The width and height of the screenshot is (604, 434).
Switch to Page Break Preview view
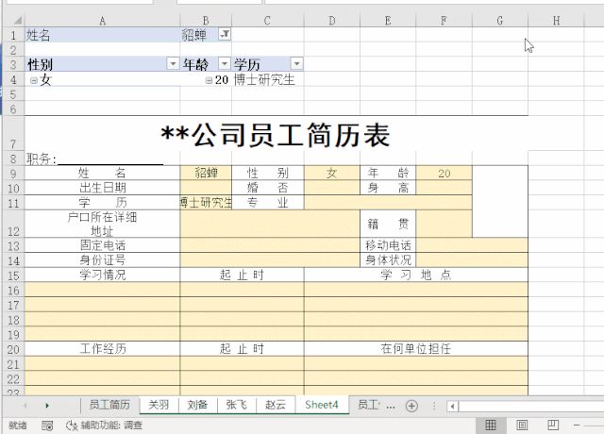tap(553, 426)
